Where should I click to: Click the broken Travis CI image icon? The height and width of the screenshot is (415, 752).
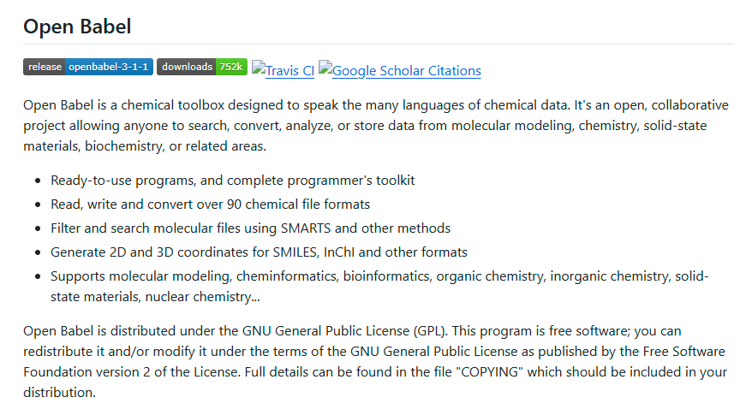click(258, 68)
